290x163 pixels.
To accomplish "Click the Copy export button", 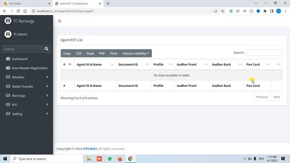I will tap(67, 53).
